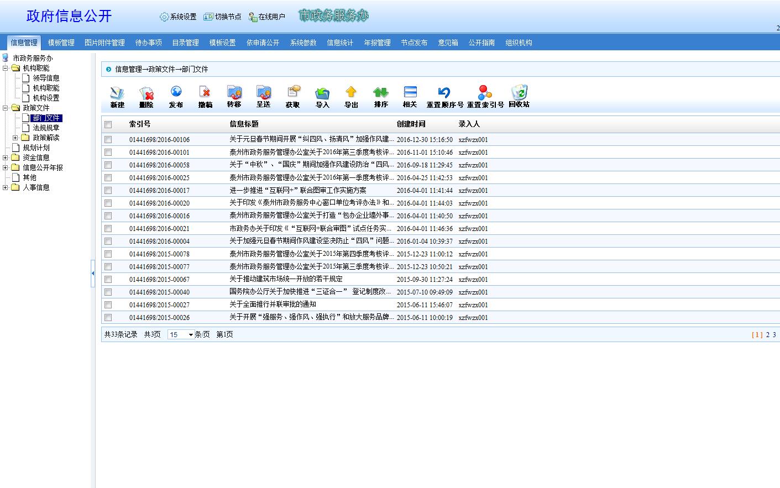This screenshot has width=780, height=488.
Task: Click the 重置索引号 toolbar icon
Action: (x=485, y=92)
